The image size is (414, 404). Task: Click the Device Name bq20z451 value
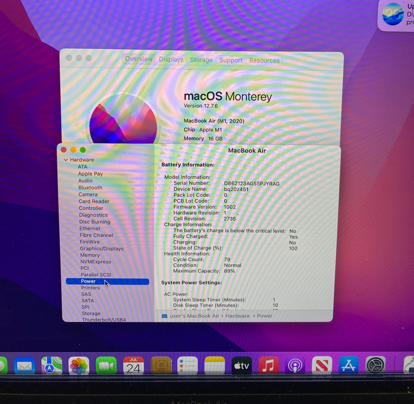pos(236,189)
